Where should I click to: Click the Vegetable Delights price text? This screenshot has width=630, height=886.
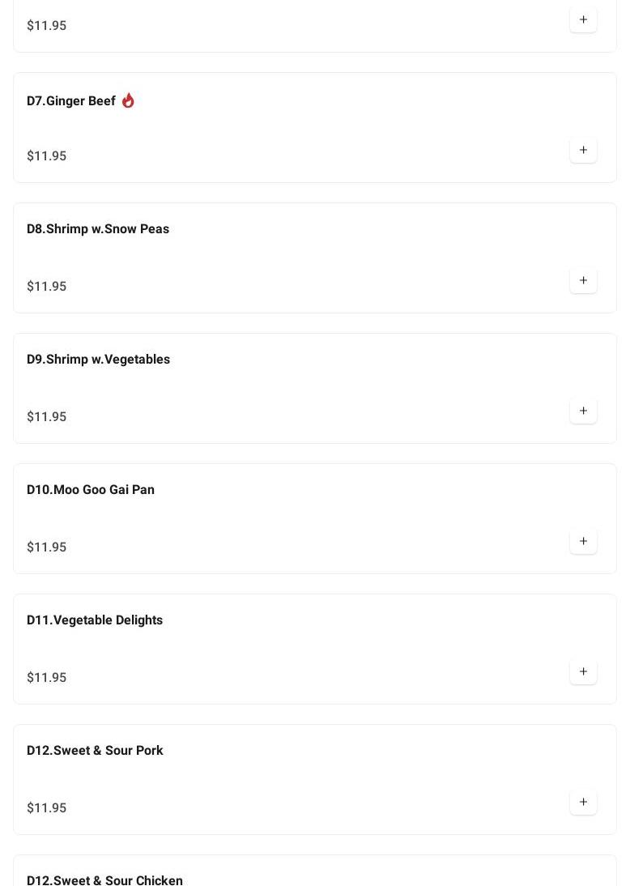(x=47, y=678)
